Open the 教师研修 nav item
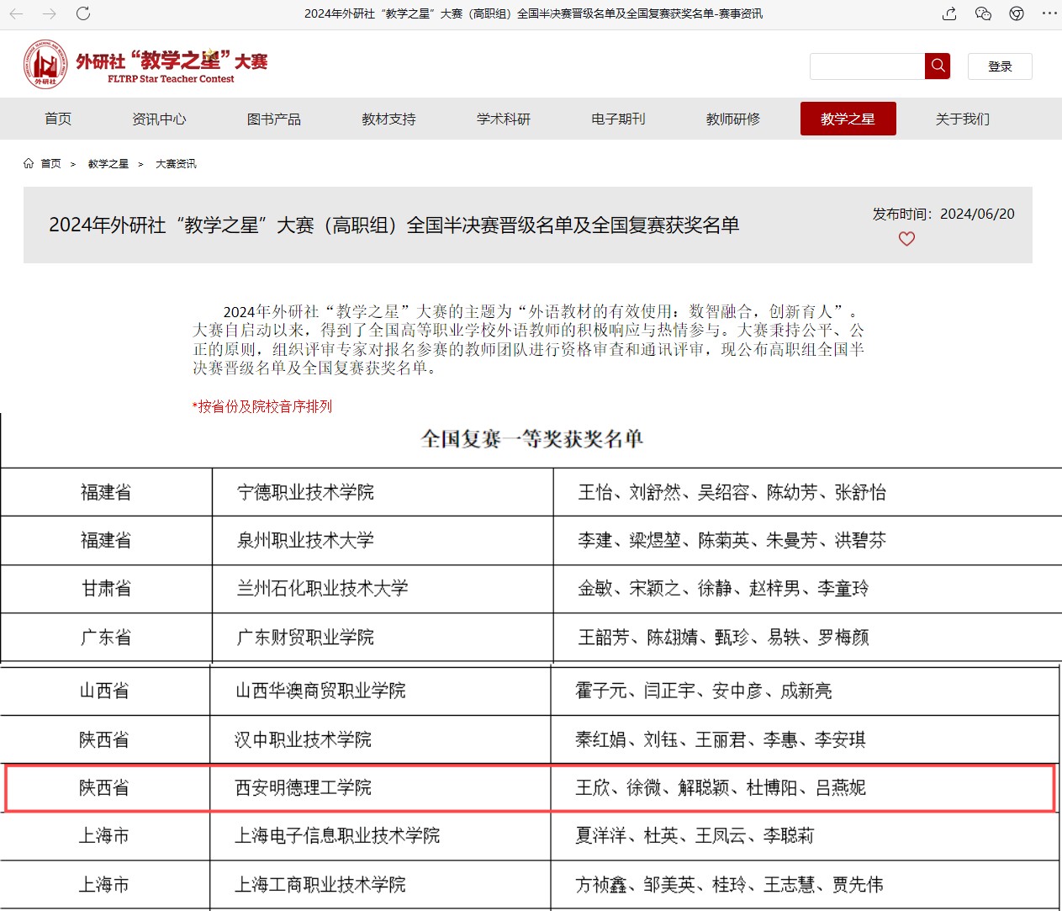 733,119
